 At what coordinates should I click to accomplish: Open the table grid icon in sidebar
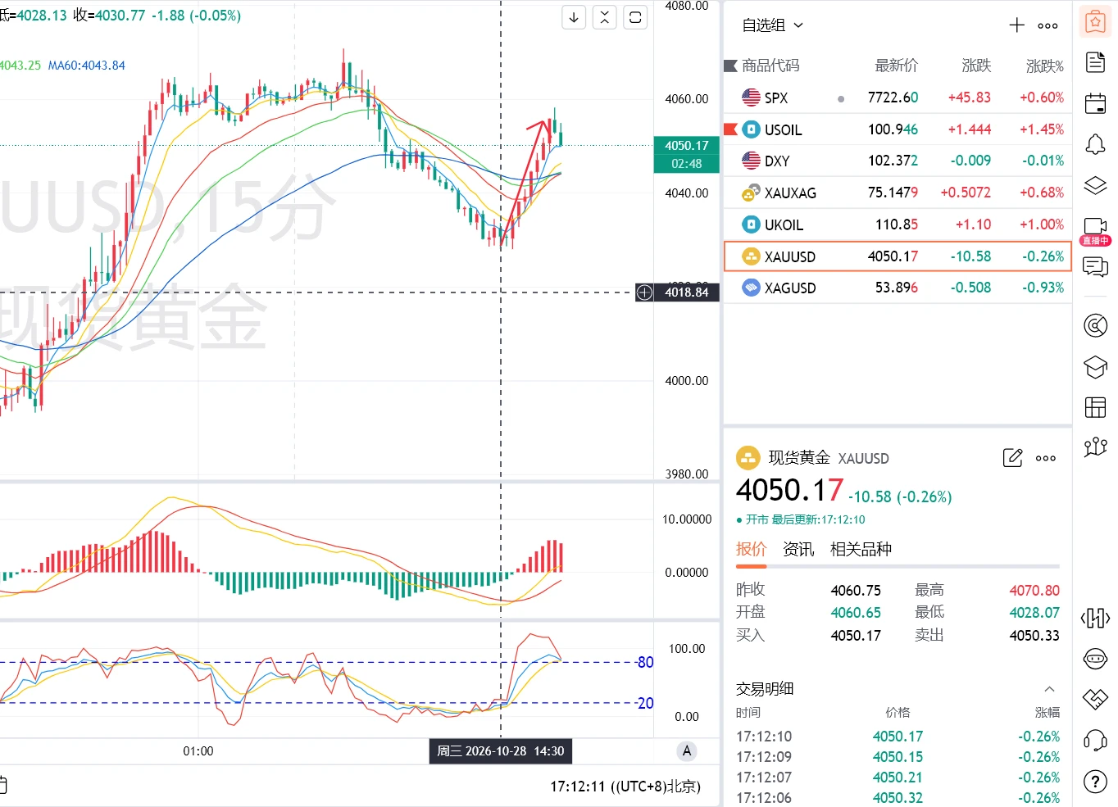[x=1095, y=406]
